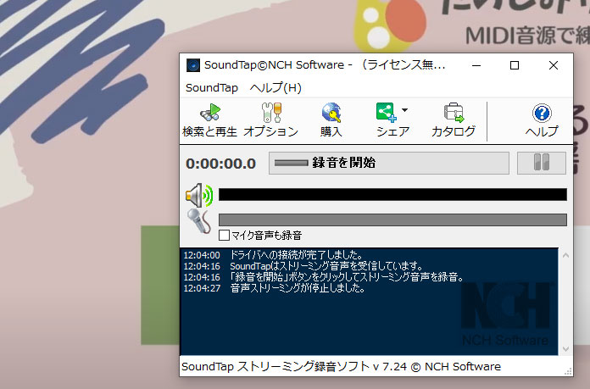
Task: Click the 0:00:00.0 recording timer display
Action: (221, 164)
